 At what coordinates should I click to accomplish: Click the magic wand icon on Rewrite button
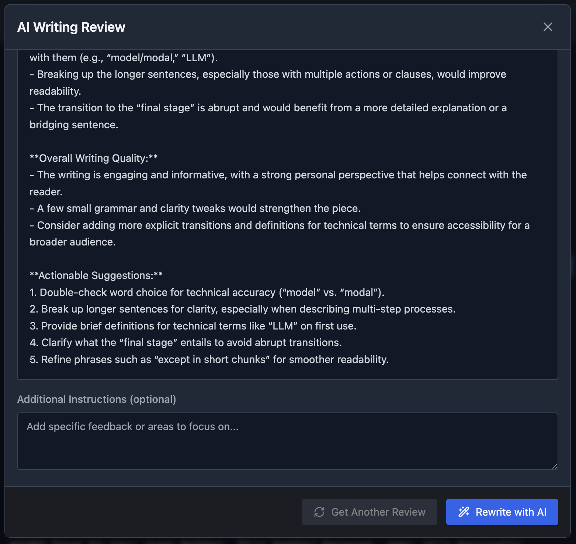[464, 512]
